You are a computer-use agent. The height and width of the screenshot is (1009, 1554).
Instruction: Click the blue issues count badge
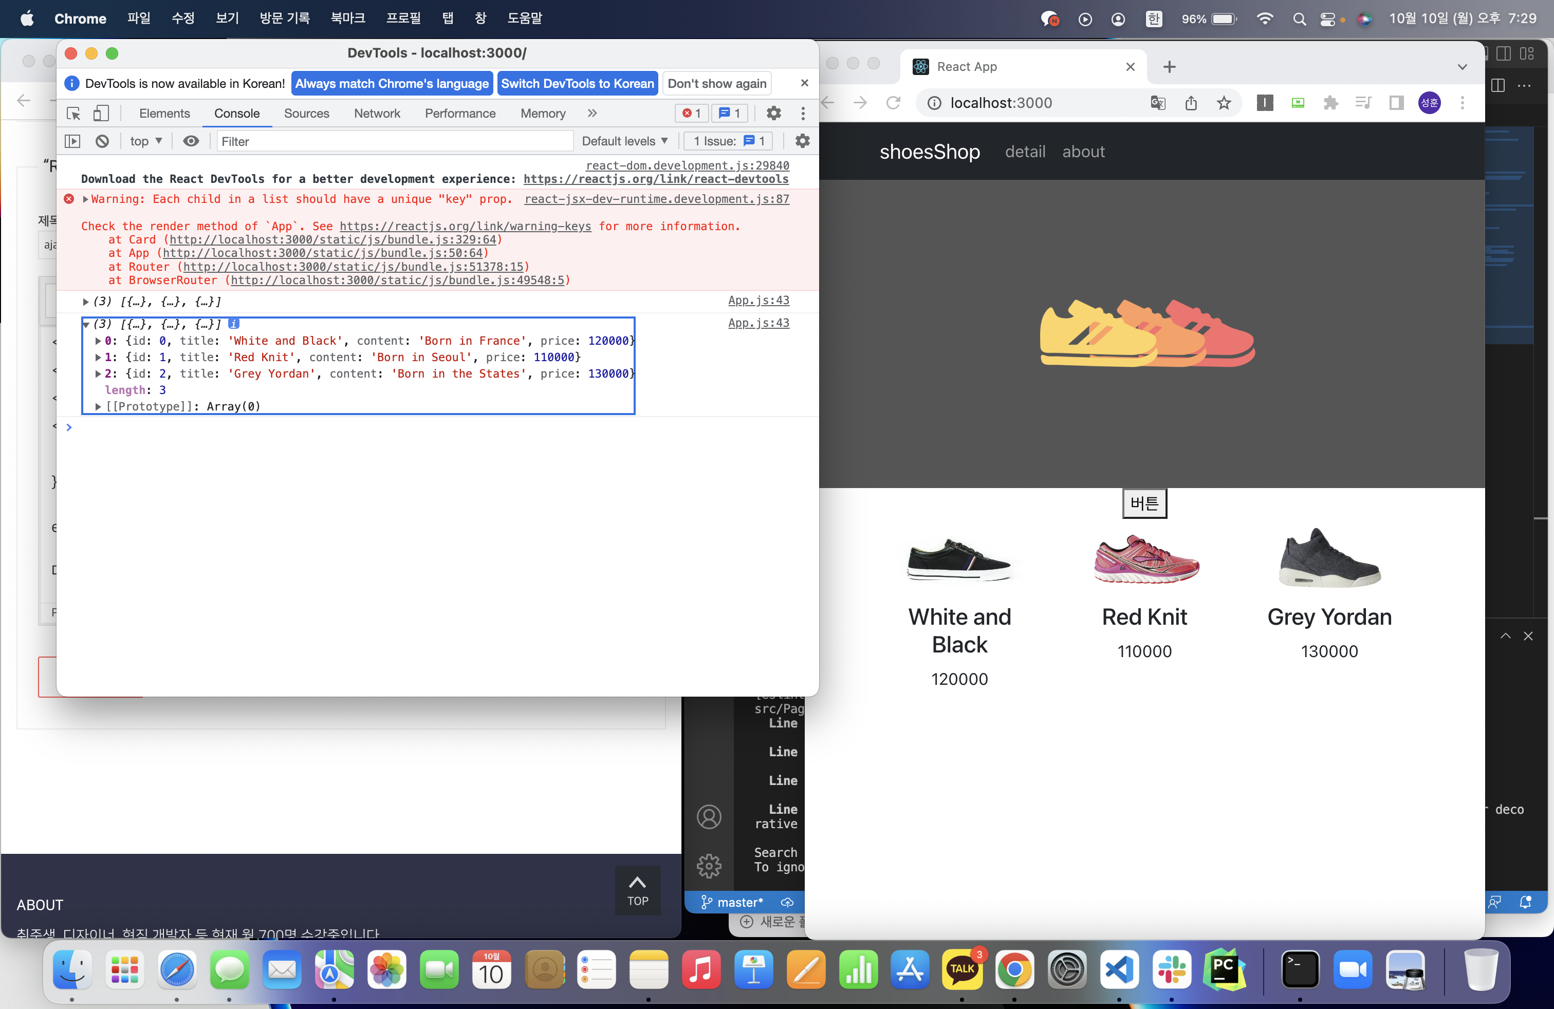pos(729,114)
